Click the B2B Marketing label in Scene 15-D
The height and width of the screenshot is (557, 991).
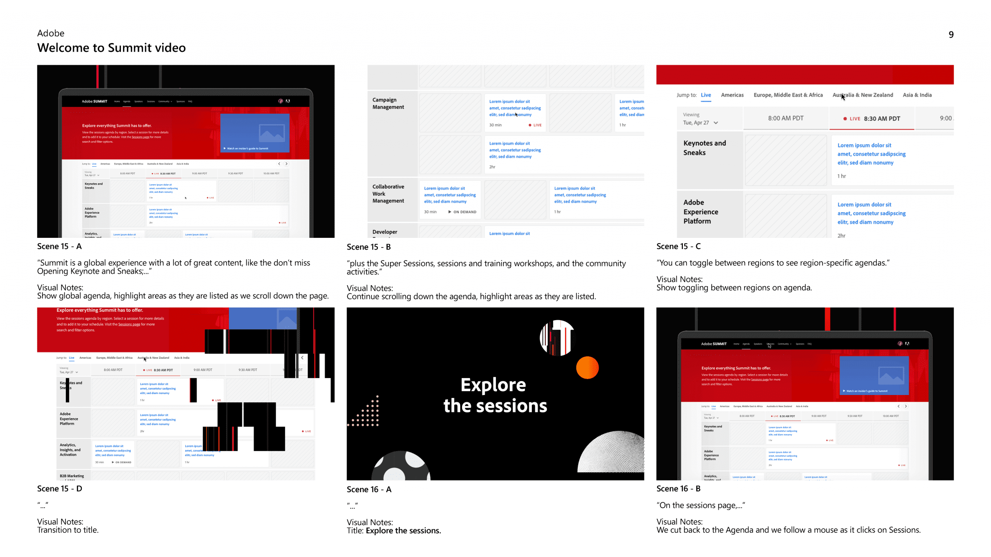pos(72,476)
